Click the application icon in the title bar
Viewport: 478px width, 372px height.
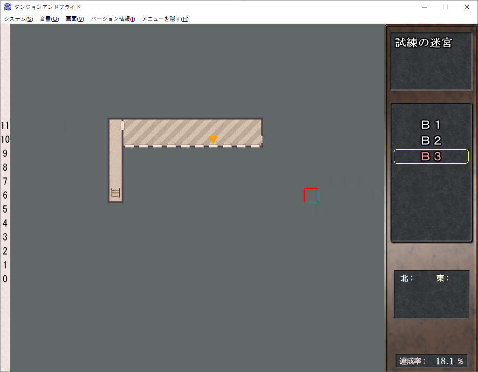point(7,7)
